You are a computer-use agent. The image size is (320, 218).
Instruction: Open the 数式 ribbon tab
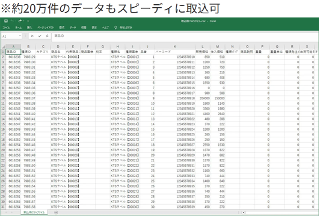point(62,27)
